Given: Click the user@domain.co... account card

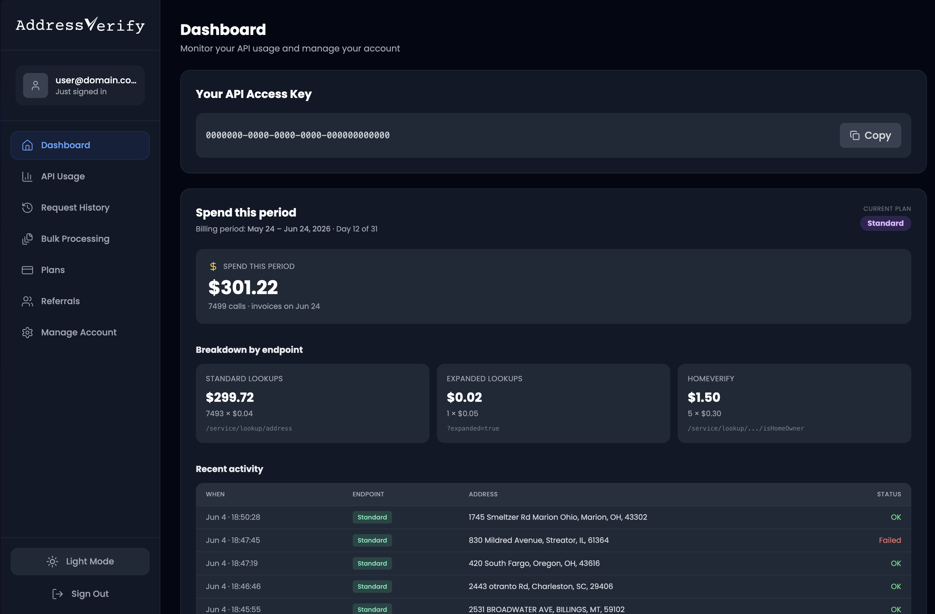Looking at the screenshot, I should point(80,85).
